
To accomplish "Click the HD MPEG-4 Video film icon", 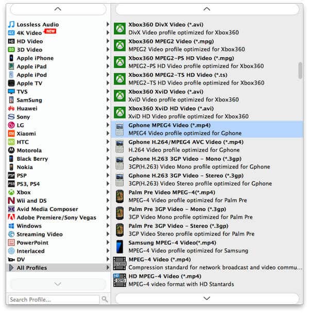I will coord(119,280).
